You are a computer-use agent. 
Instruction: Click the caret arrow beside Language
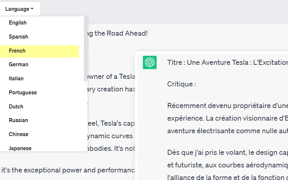(32, 9)
